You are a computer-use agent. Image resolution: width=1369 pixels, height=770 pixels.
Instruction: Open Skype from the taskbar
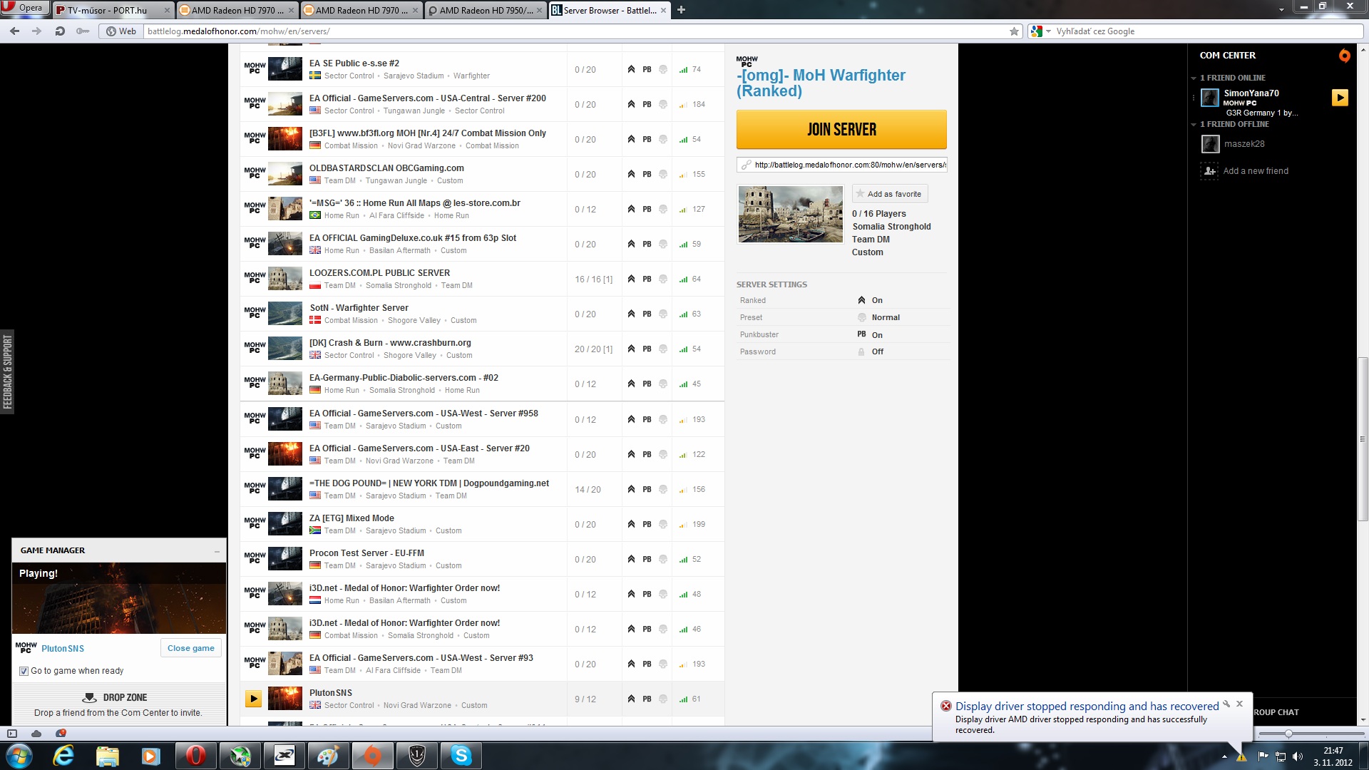461,756
